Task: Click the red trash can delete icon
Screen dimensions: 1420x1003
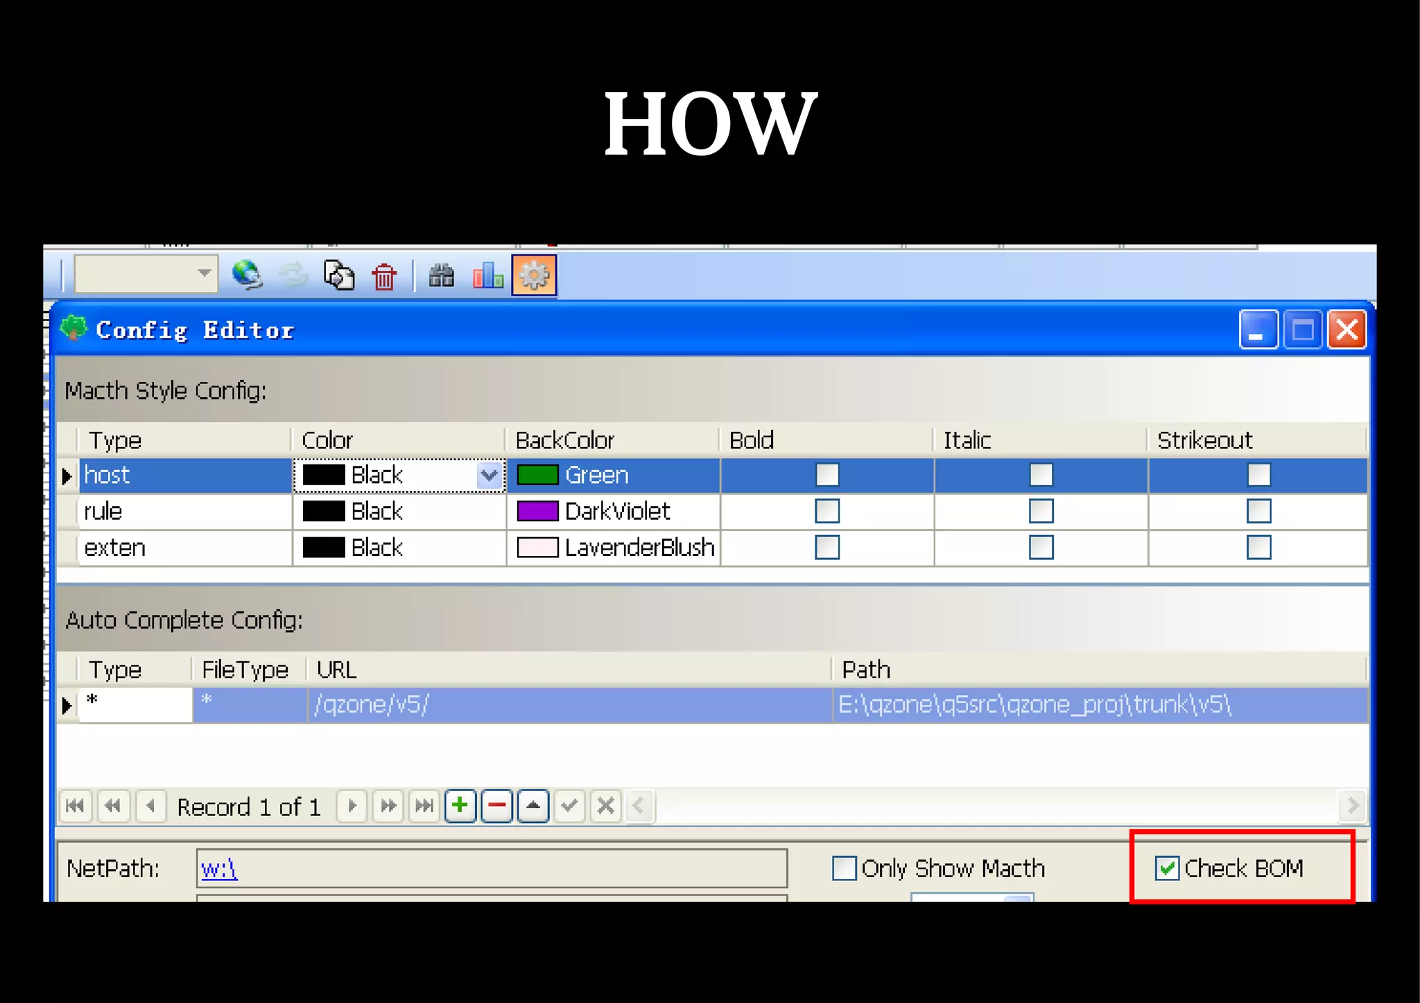Action: (x=384, y=277)
